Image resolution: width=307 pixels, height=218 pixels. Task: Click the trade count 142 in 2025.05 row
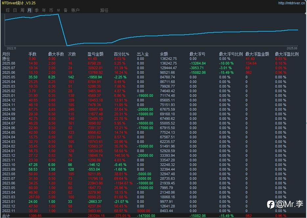71,77
